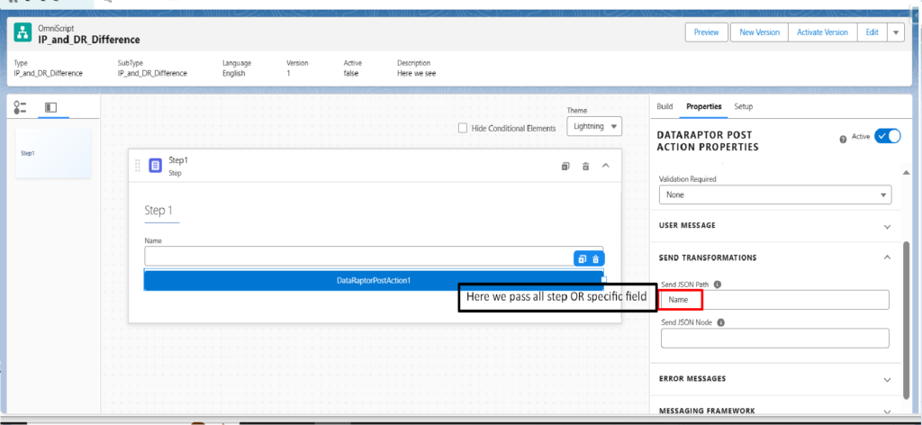
Task: Collapse Step1 with the chevron up
Action: [x=606, y=166]
